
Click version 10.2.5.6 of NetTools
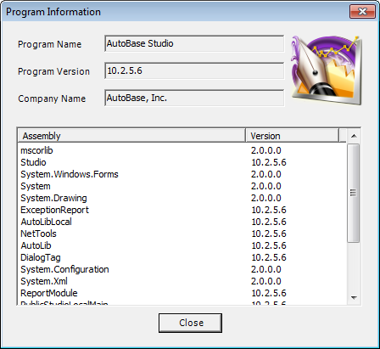pyautogui.click(x=269, y=234)
